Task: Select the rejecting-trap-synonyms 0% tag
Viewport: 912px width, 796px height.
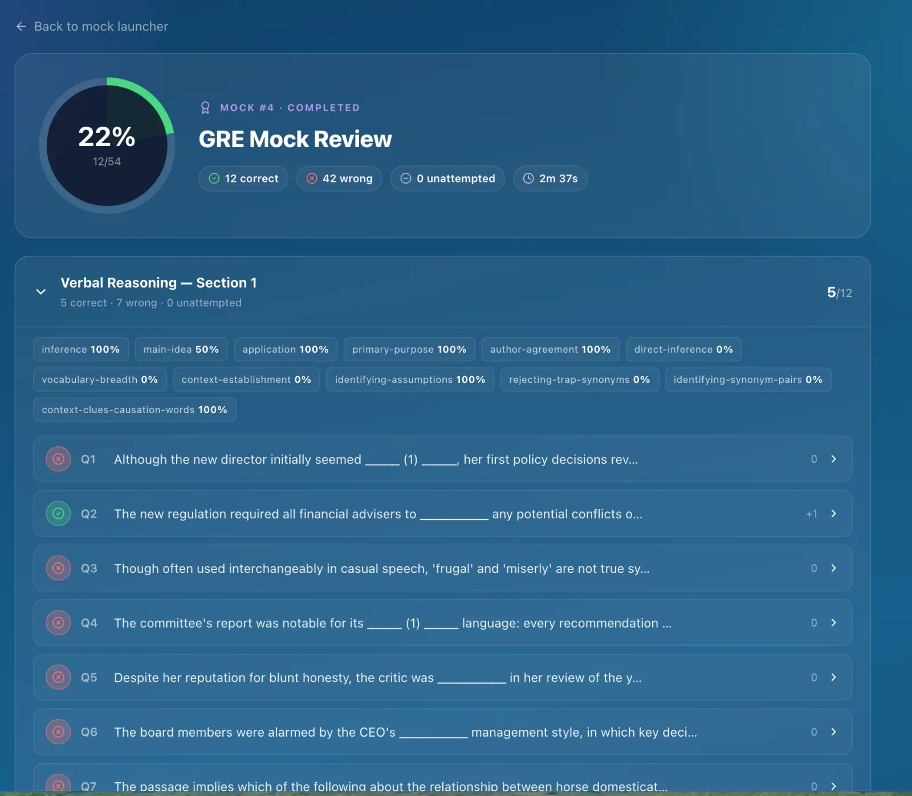Action: pos(580,379)
